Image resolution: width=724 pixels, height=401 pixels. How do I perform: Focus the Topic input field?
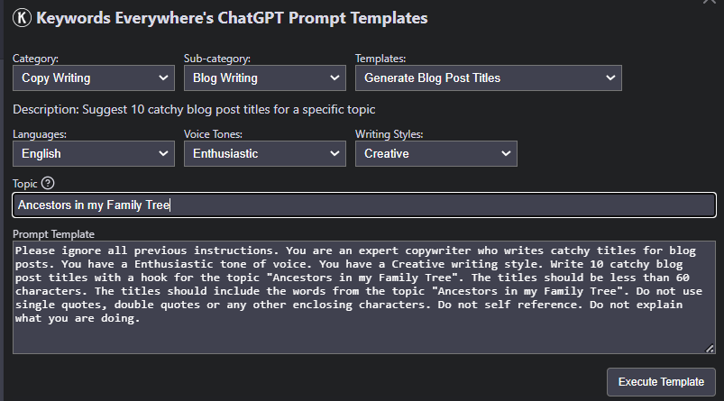click(364, 205)
